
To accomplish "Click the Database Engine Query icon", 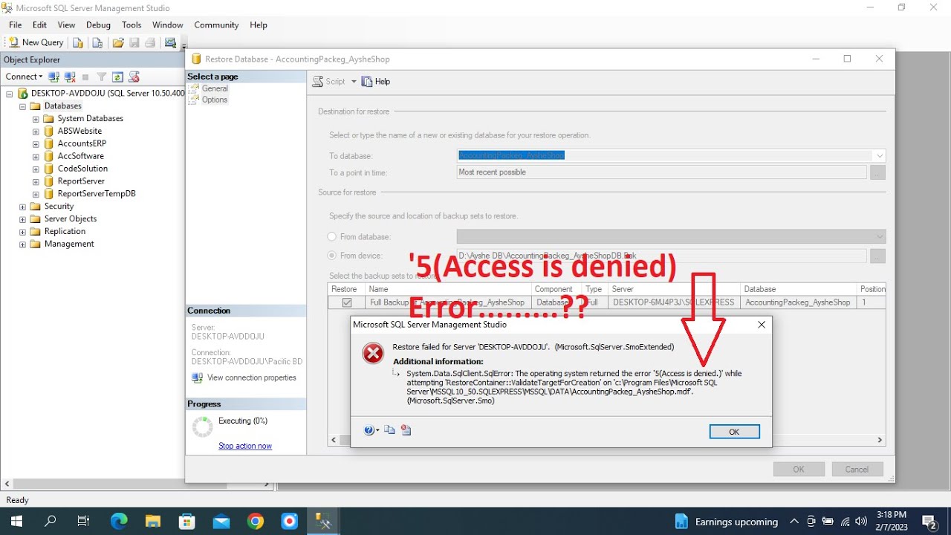I will click(x=78, y=42).
